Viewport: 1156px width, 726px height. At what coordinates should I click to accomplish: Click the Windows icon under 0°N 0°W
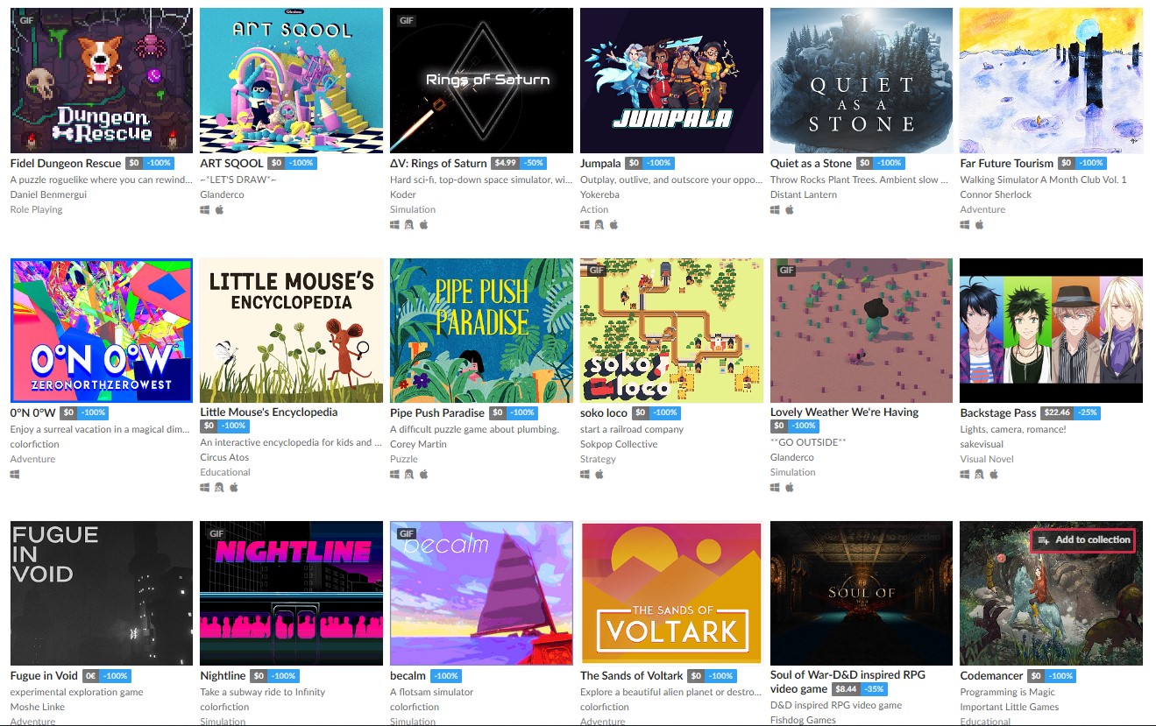click(15, 475)
